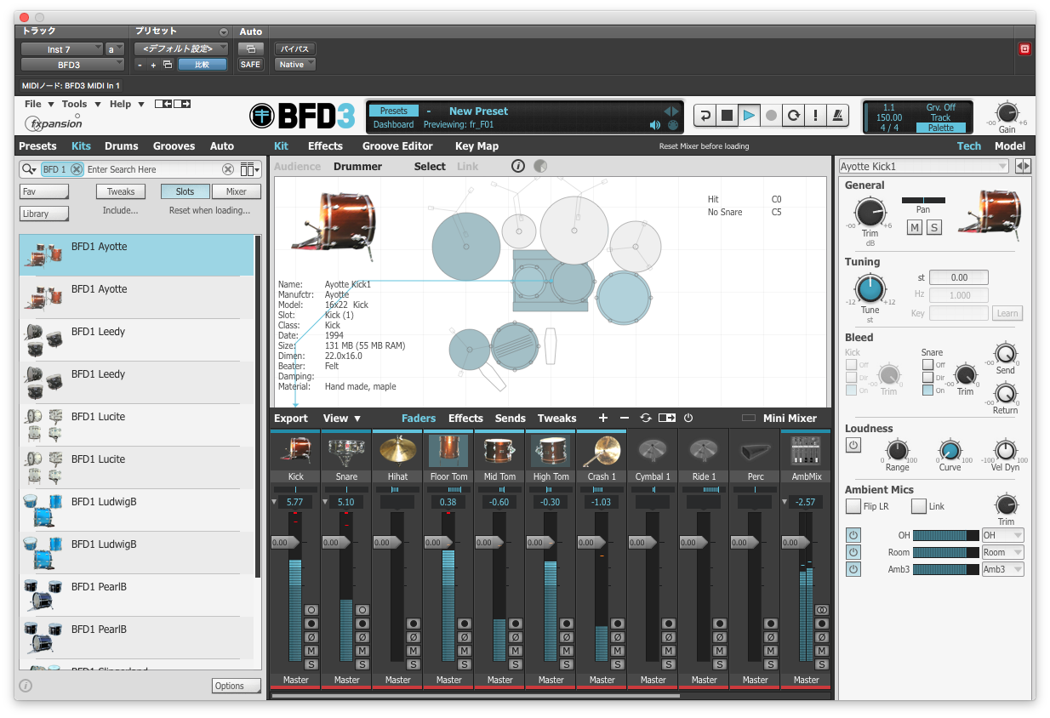Image resolution: width=1050 pixels, height=718 pixels.
Task: Click the loop cycle transport icon
Action: (x=793, y=116)
